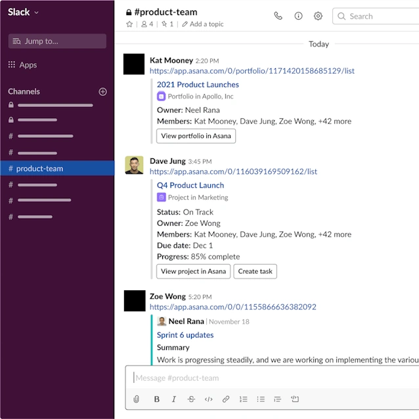This screenshot has width=419, height=419.
Task: Toggle inline code formatting
Action: pos(208,399)
